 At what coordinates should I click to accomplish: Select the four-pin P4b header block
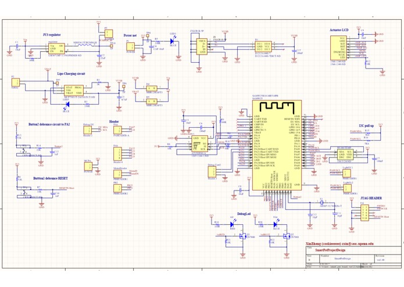pyautogui.click(x=117, y=154)
